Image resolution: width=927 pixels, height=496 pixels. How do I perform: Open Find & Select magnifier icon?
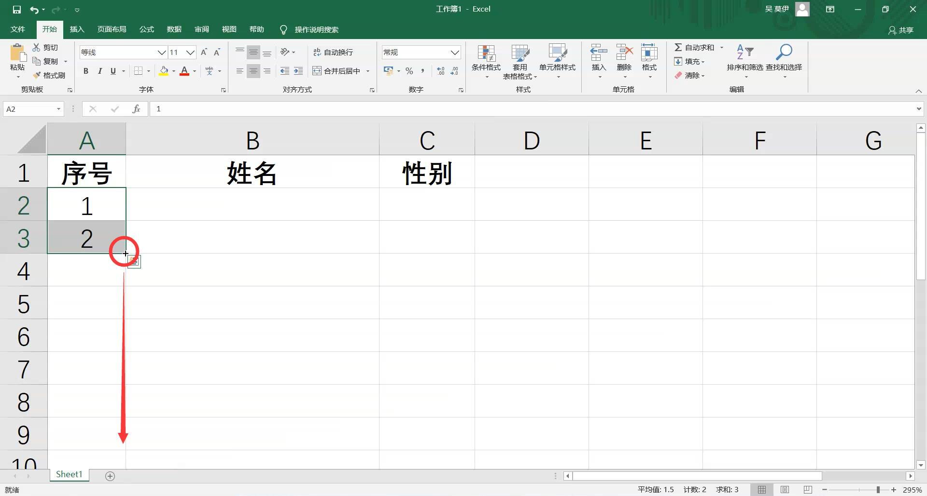click(784, 52)
